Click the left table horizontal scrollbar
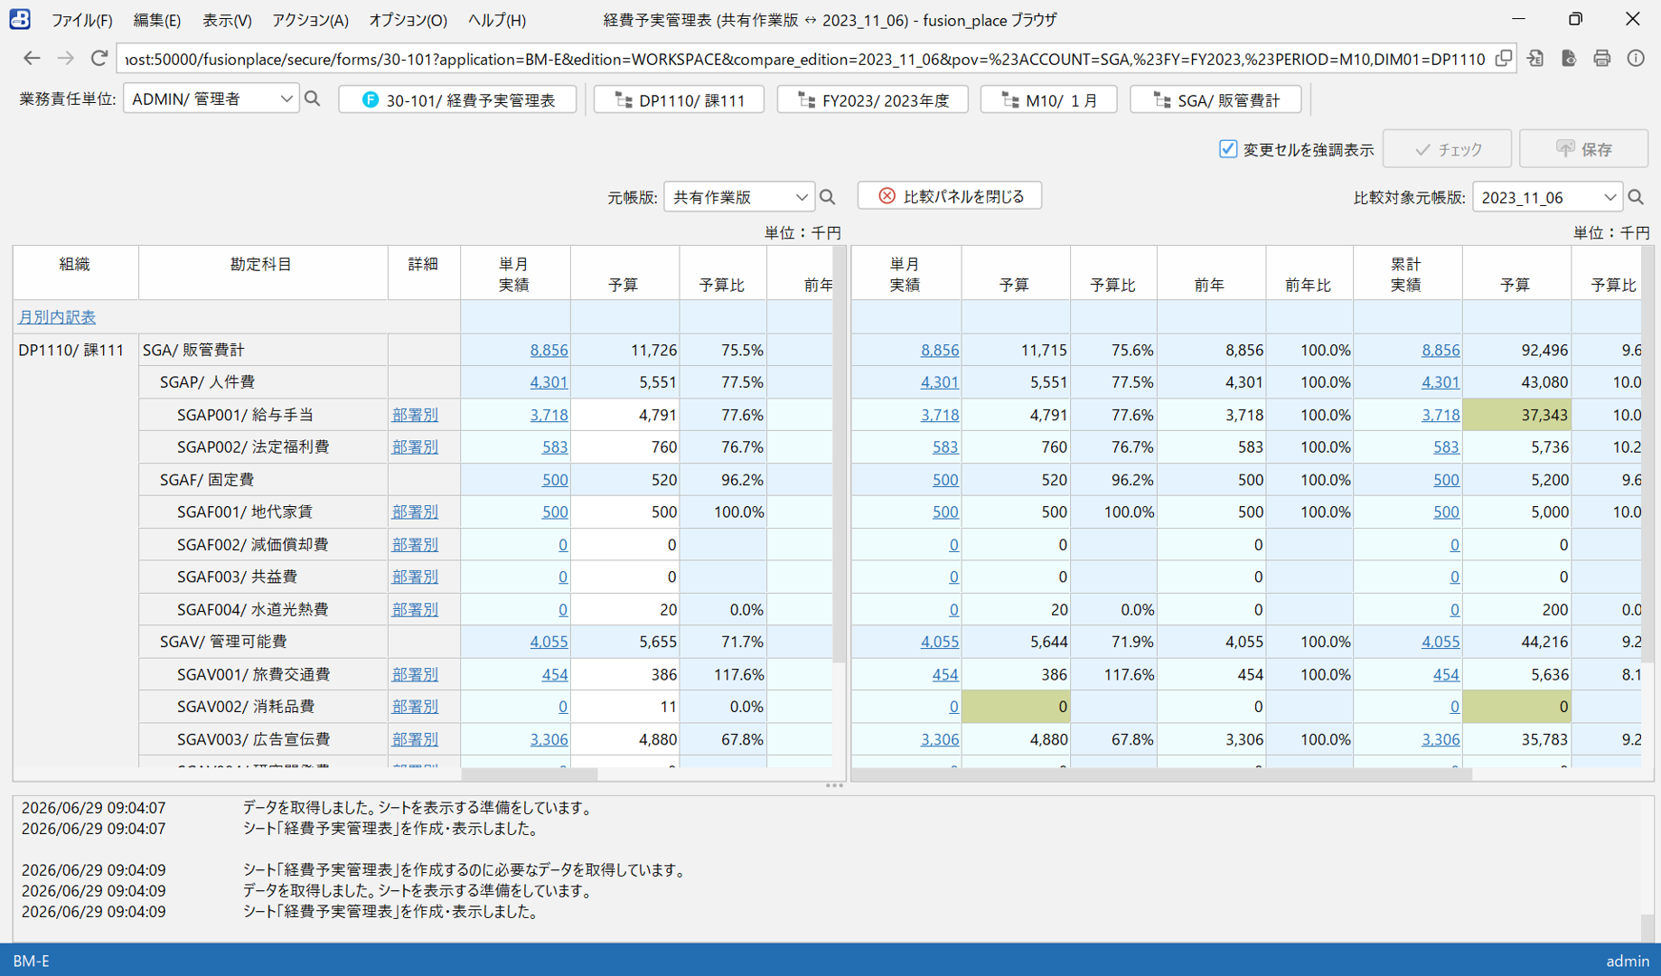 click(x=530, y=774)
